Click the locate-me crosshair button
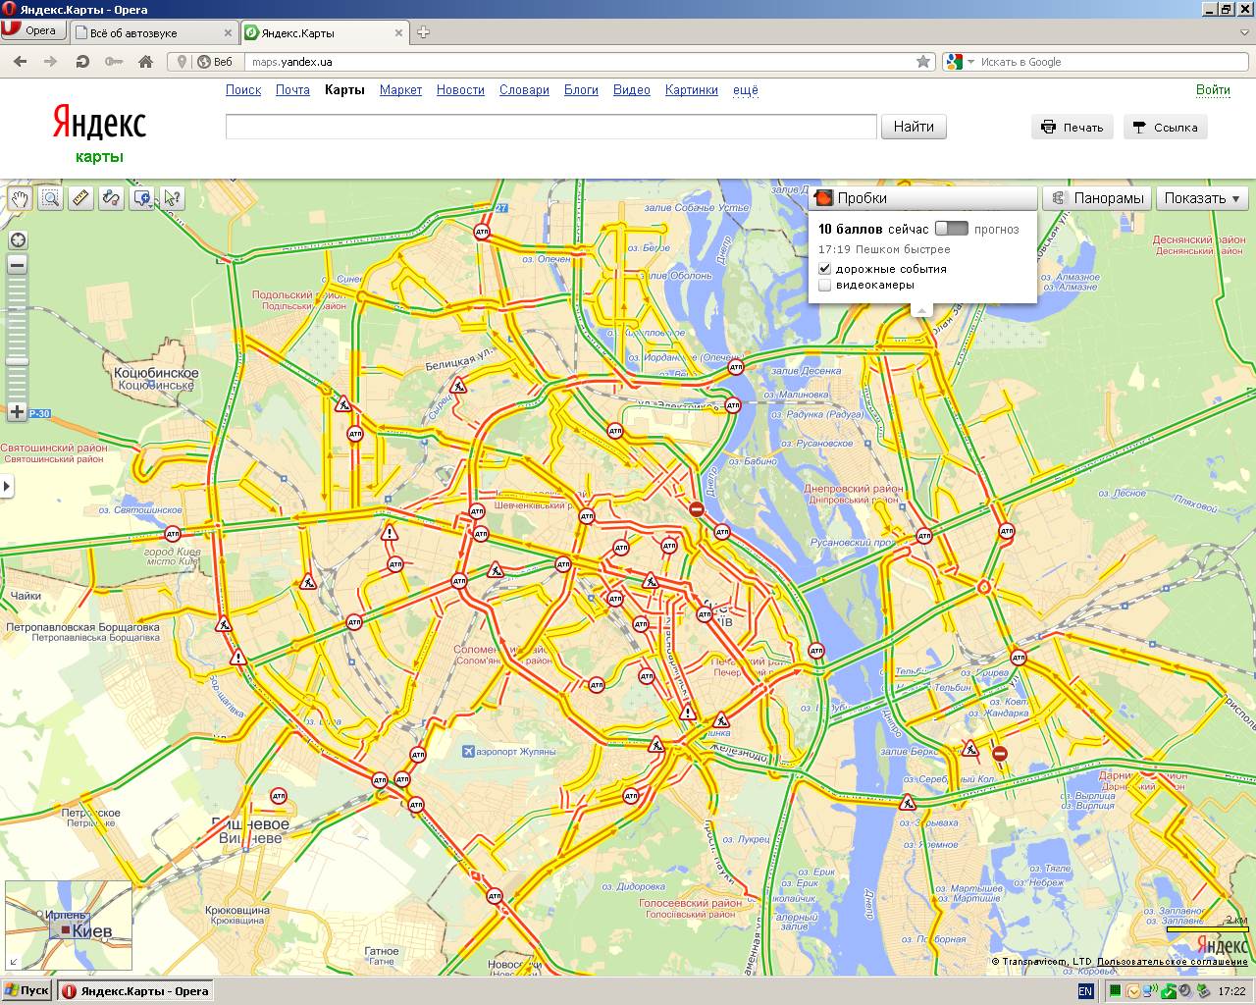The width and height of the screenshot is (1256, 1005). coord(17,240)
